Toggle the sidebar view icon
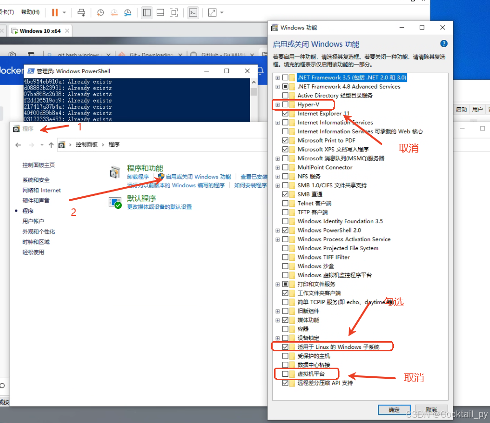This screenshot has width=490, height=423. (x=147, y=13)
